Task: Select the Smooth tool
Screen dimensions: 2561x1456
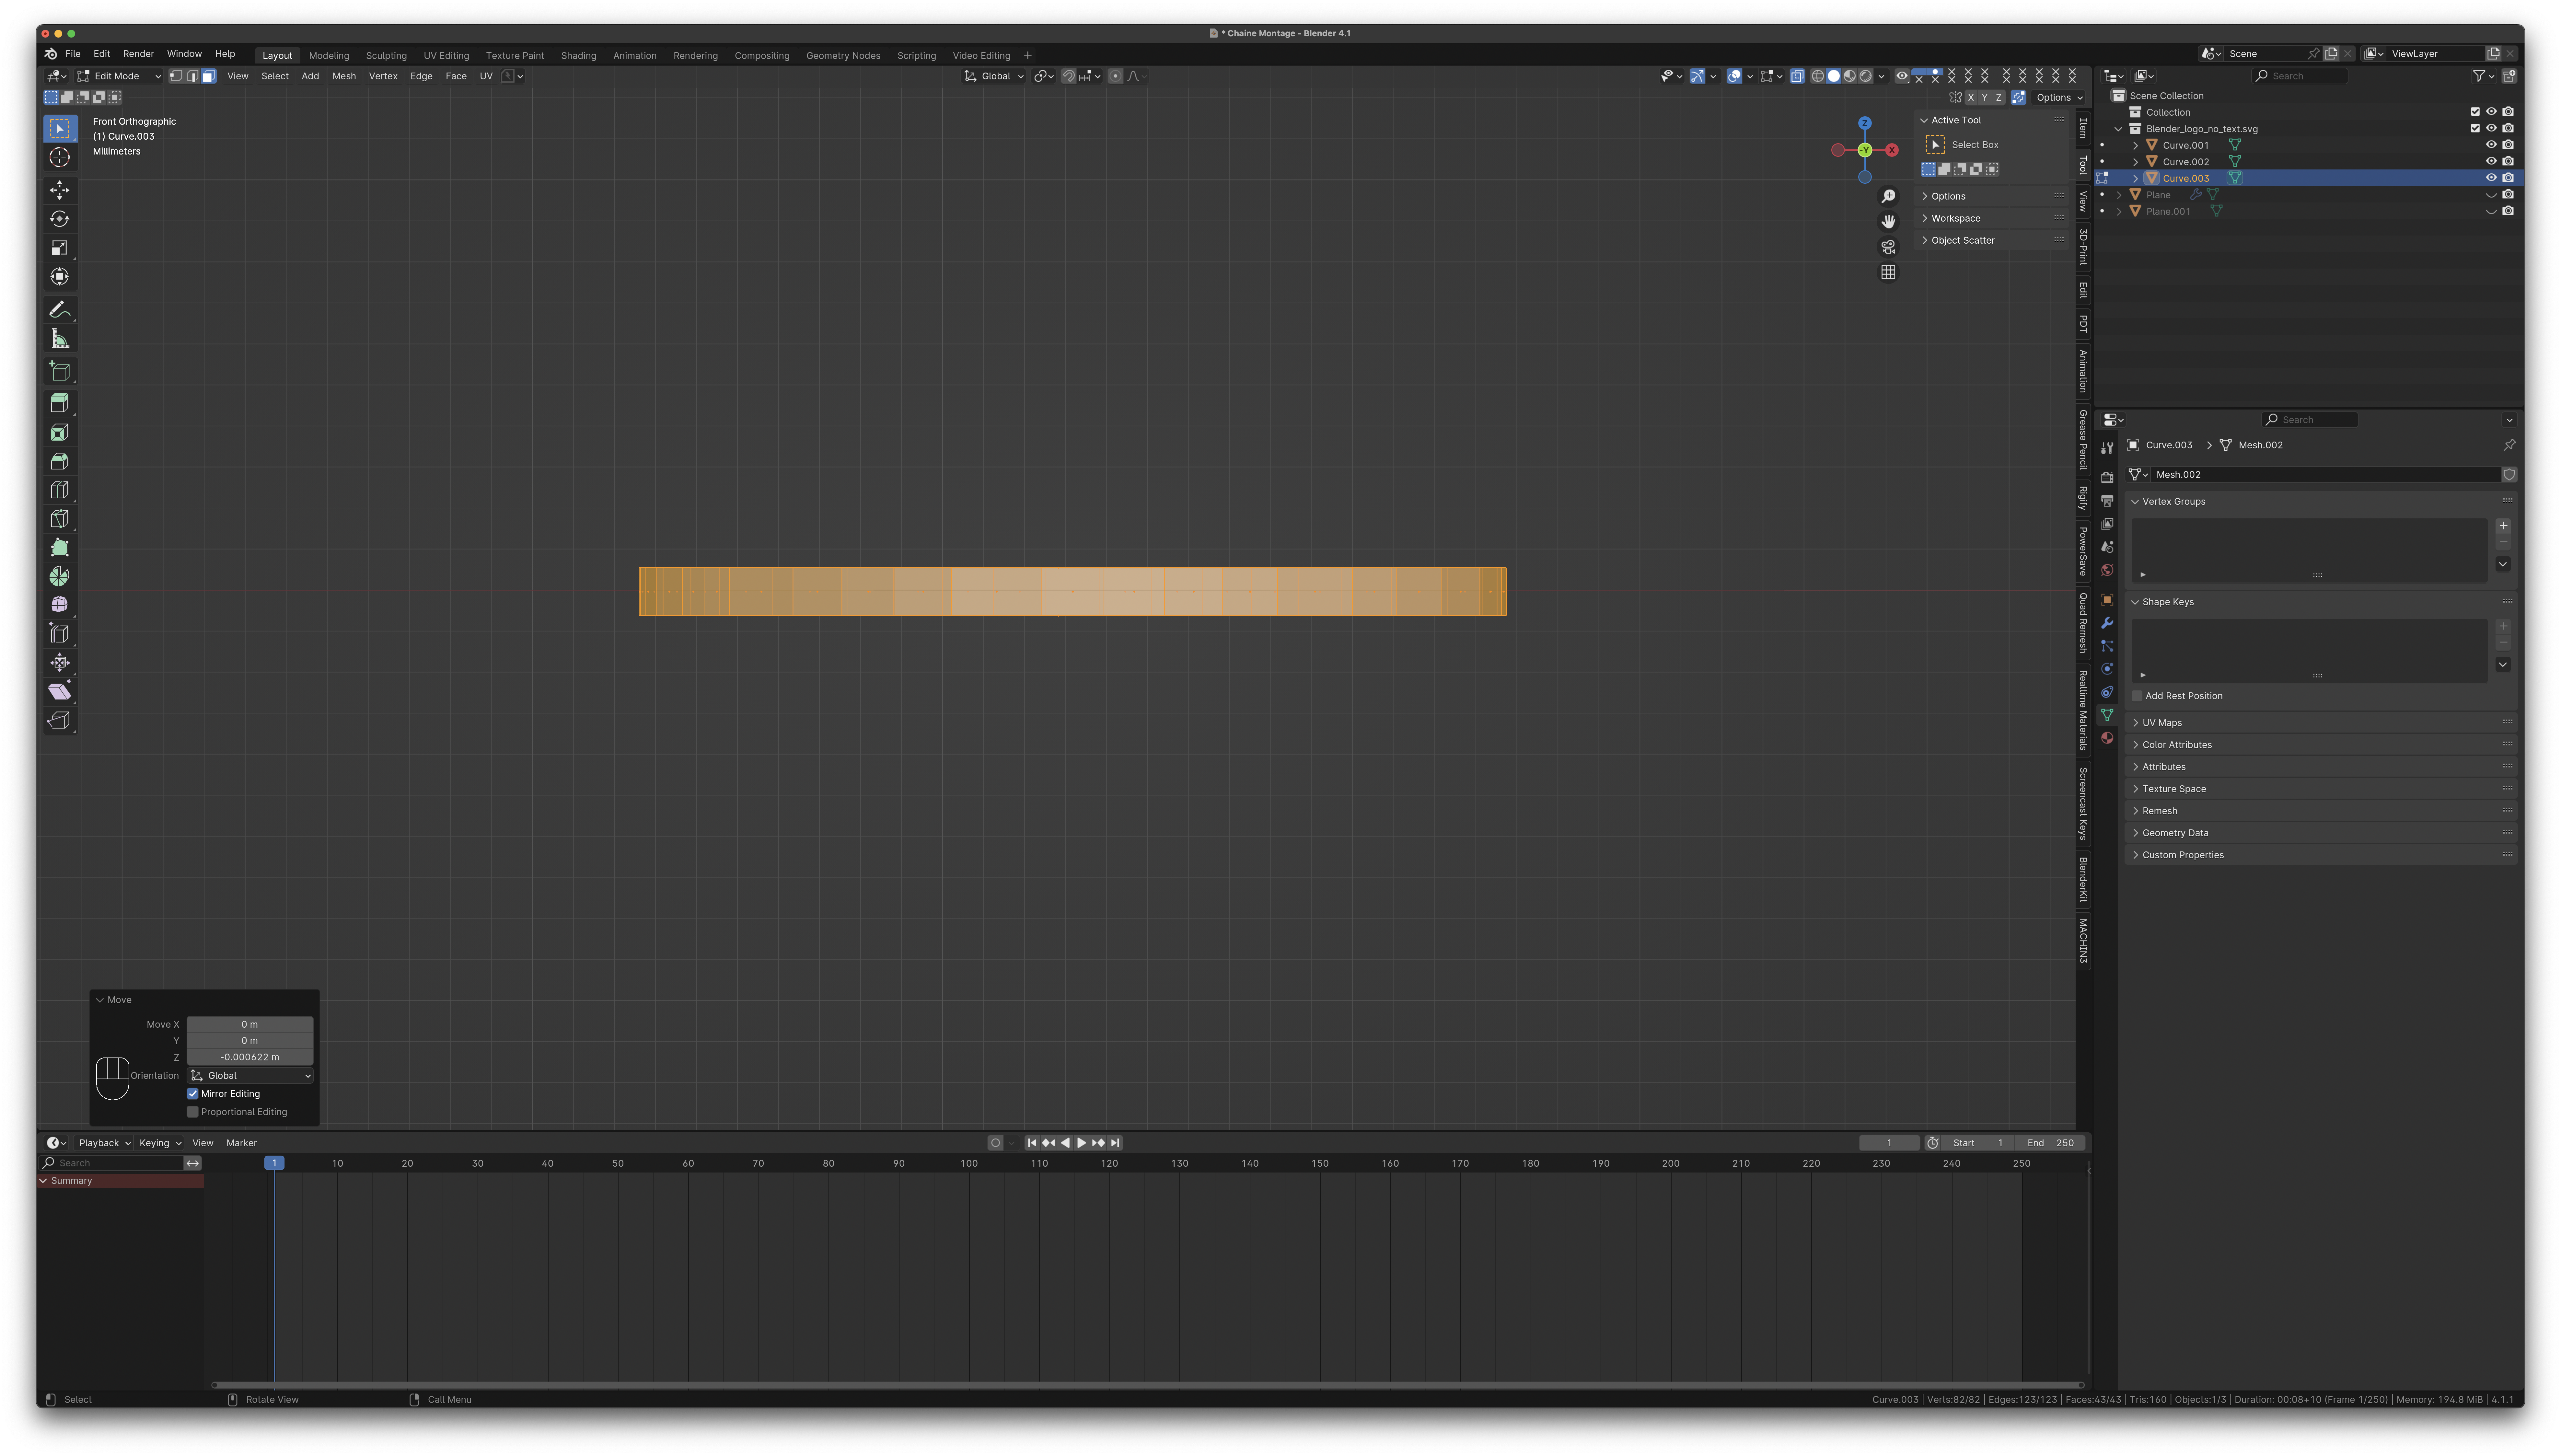Action: point(60,605)
